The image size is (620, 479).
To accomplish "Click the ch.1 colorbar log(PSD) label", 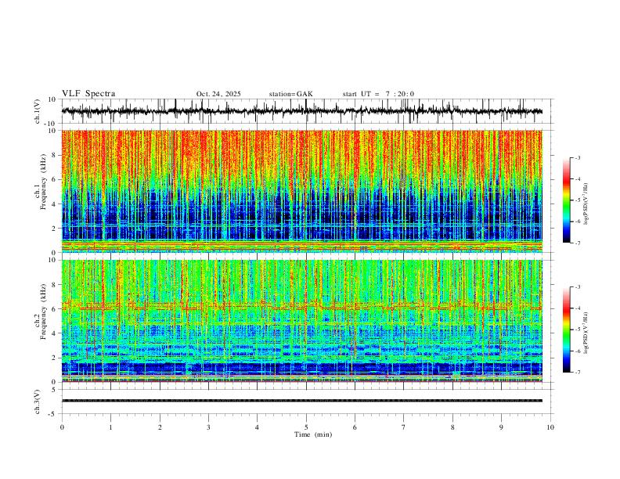I will coord(586,203).
